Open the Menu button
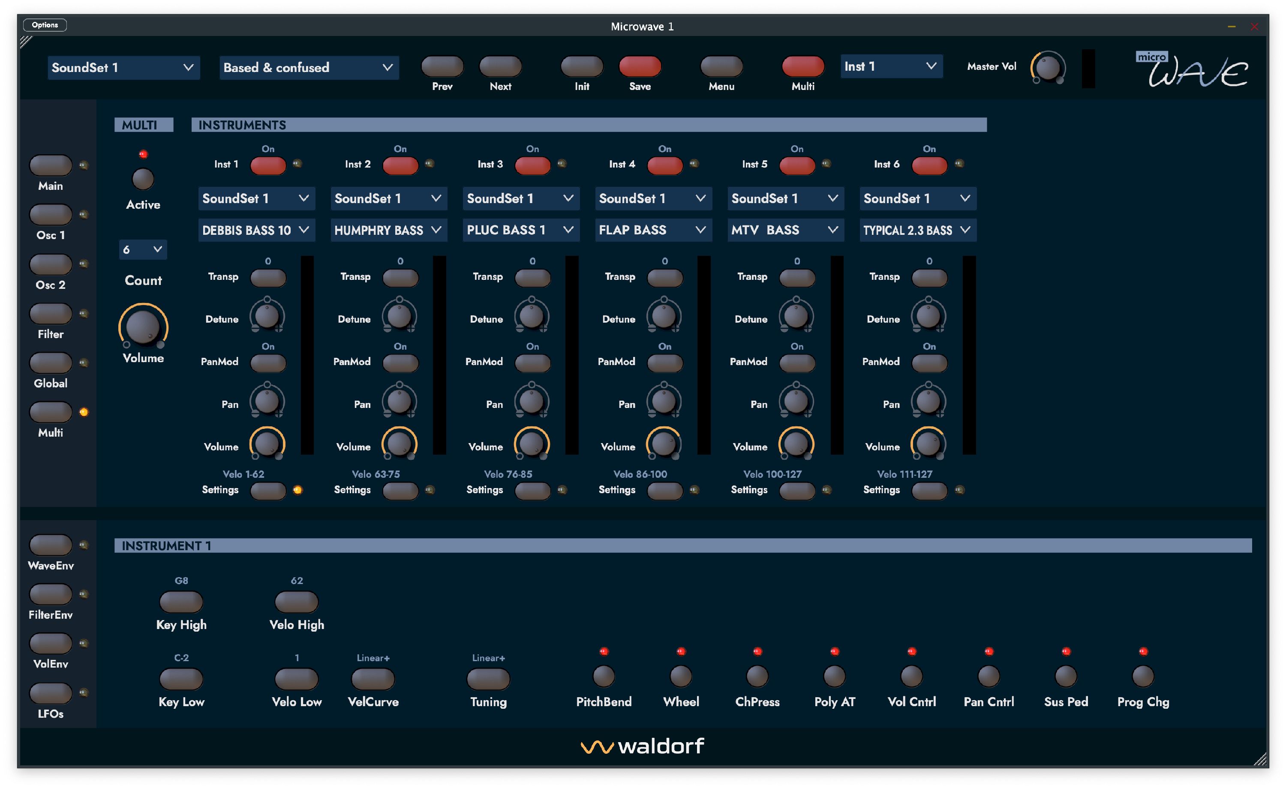1286x788 pixels. pos(721,66)
